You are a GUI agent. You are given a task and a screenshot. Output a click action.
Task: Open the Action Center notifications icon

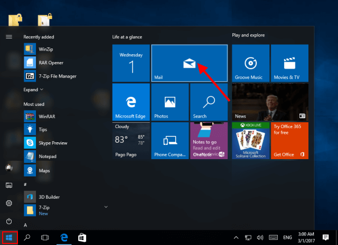click(325, 238)
